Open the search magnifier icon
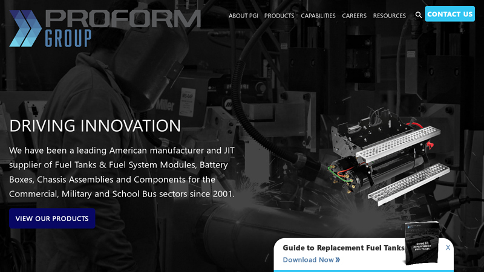The width and height of the screenshot is (484, 272). tap(418, 15)
